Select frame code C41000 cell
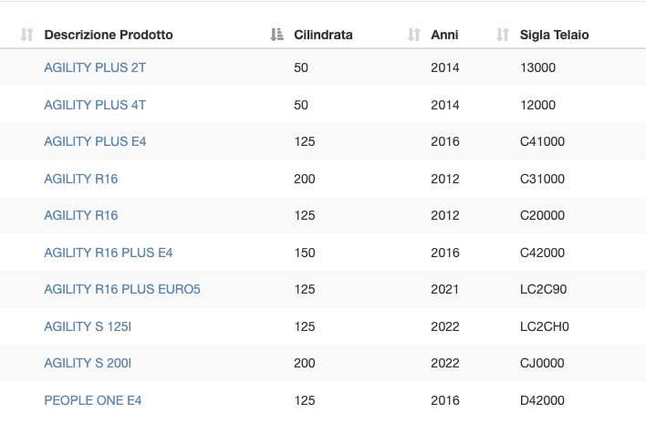 click(x=542, y=141)
